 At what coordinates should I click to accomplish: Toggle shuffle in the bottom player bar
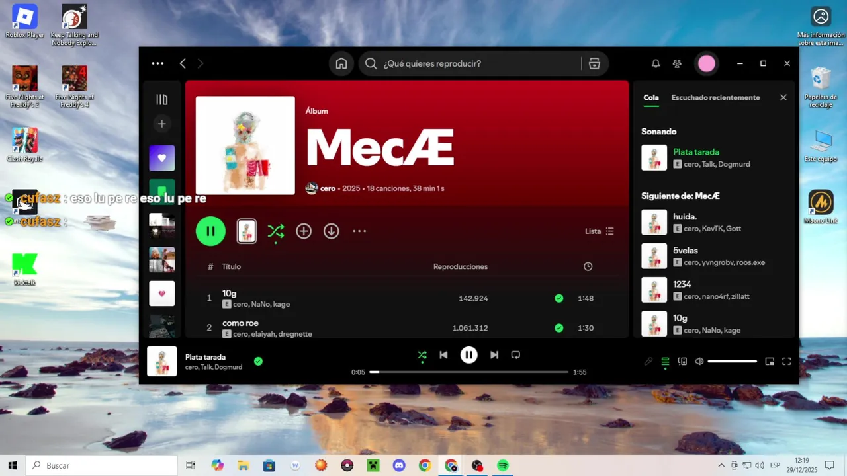(x=422, y=355)
